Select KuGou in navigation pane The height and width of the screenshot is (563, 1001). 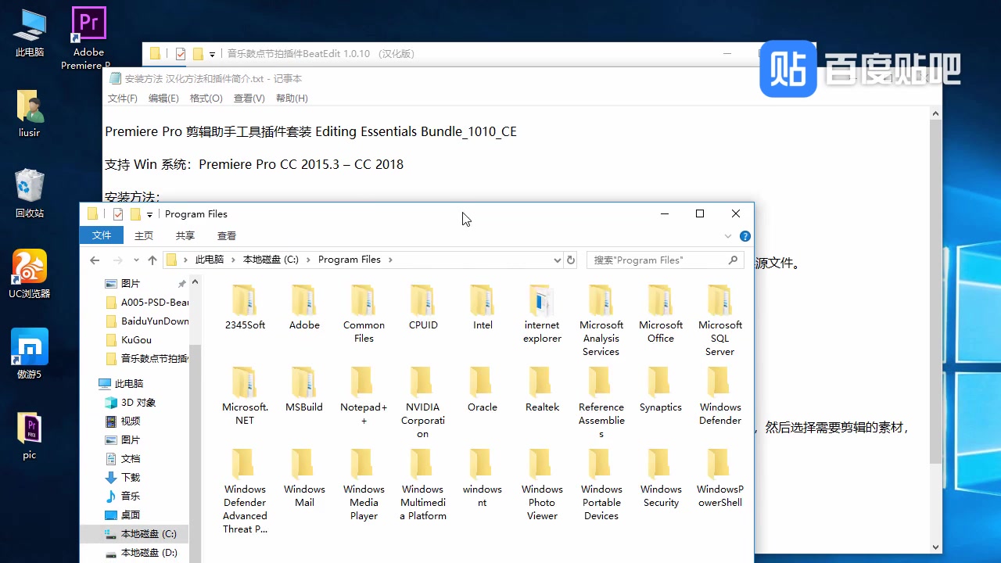click(x=136, y=340)
